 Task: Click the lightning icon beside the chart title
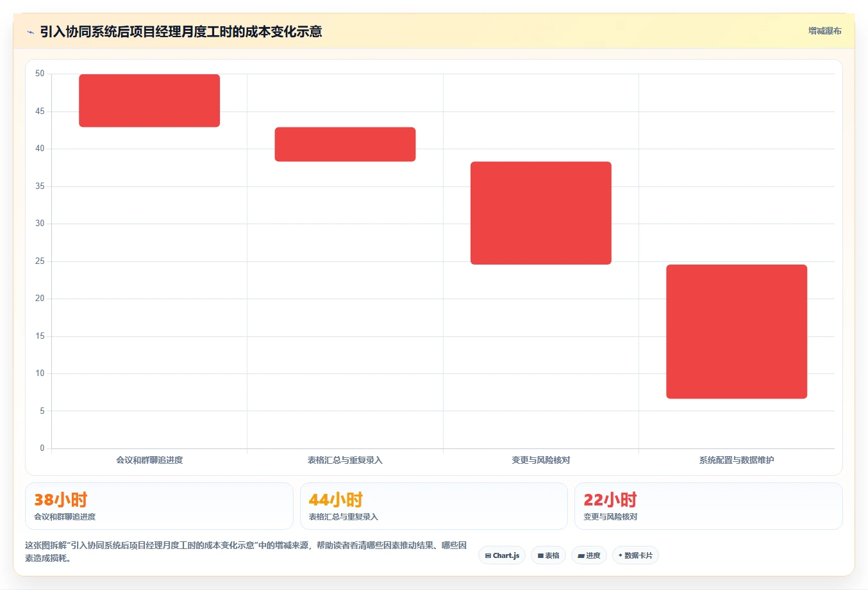coord(30,32)
